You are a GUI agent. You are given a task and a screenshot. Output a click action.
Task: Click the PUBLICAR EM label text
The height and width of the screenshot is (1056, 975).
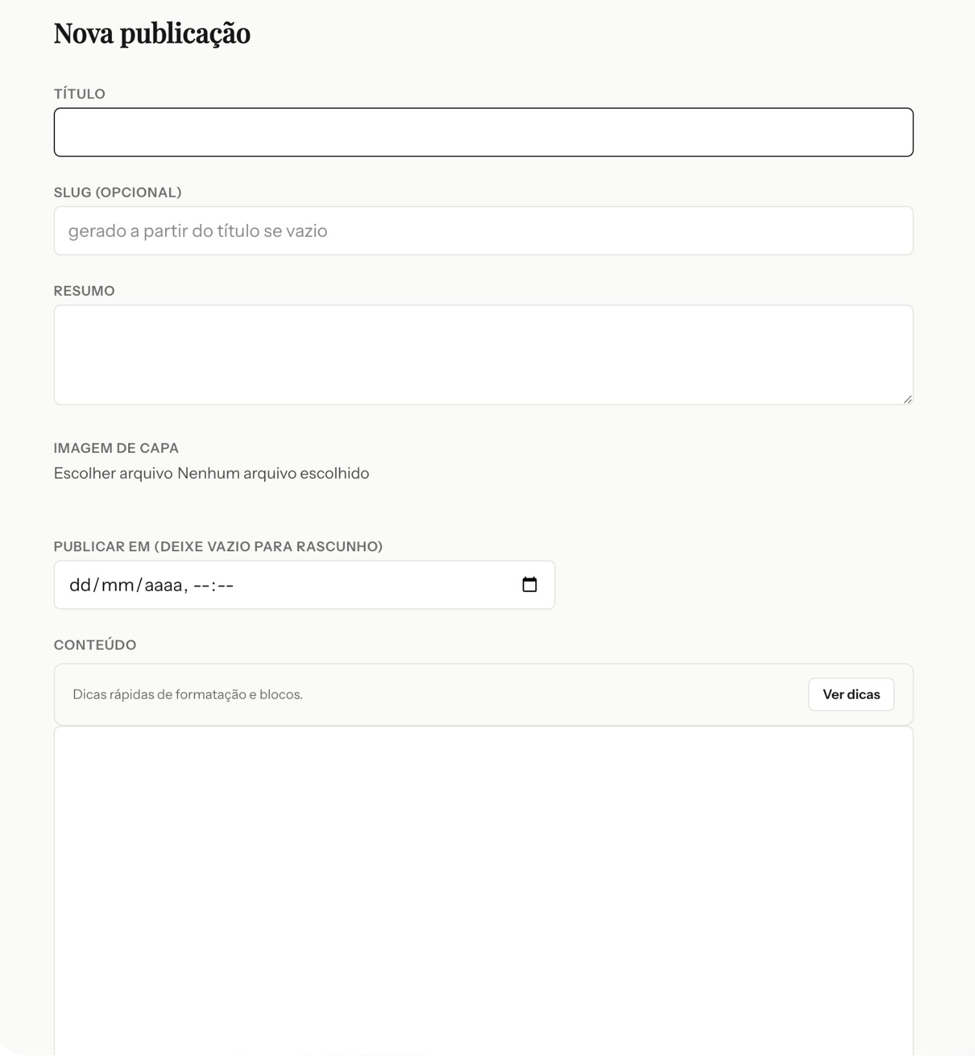(218, 547)
